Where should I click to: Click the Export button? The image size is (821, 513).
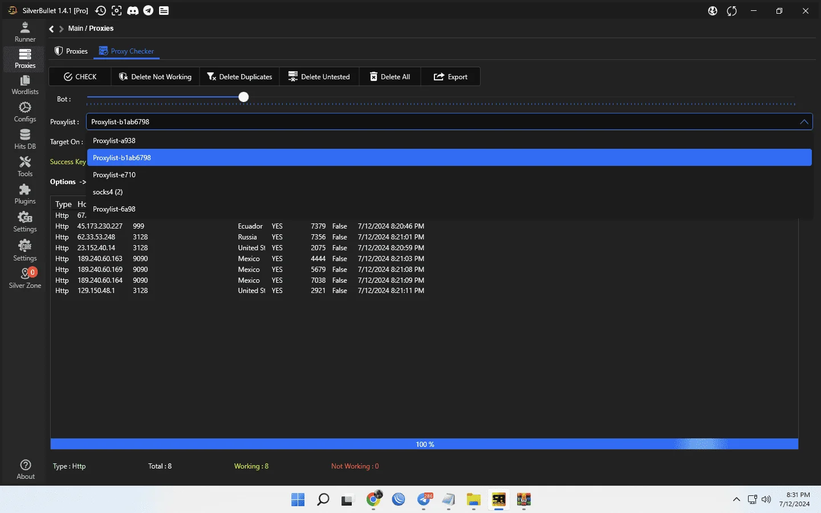[x=450, y=76]
